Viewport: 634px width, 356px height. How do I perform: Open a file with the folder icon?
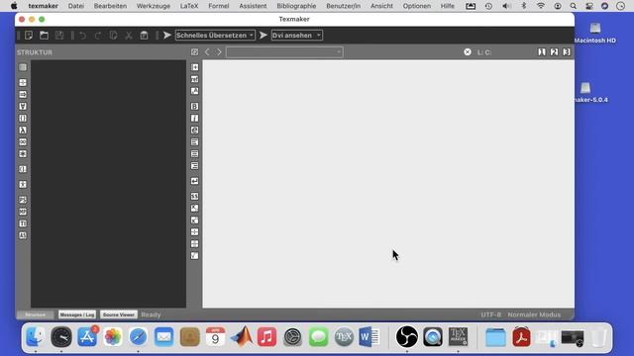tap(44, 36)
